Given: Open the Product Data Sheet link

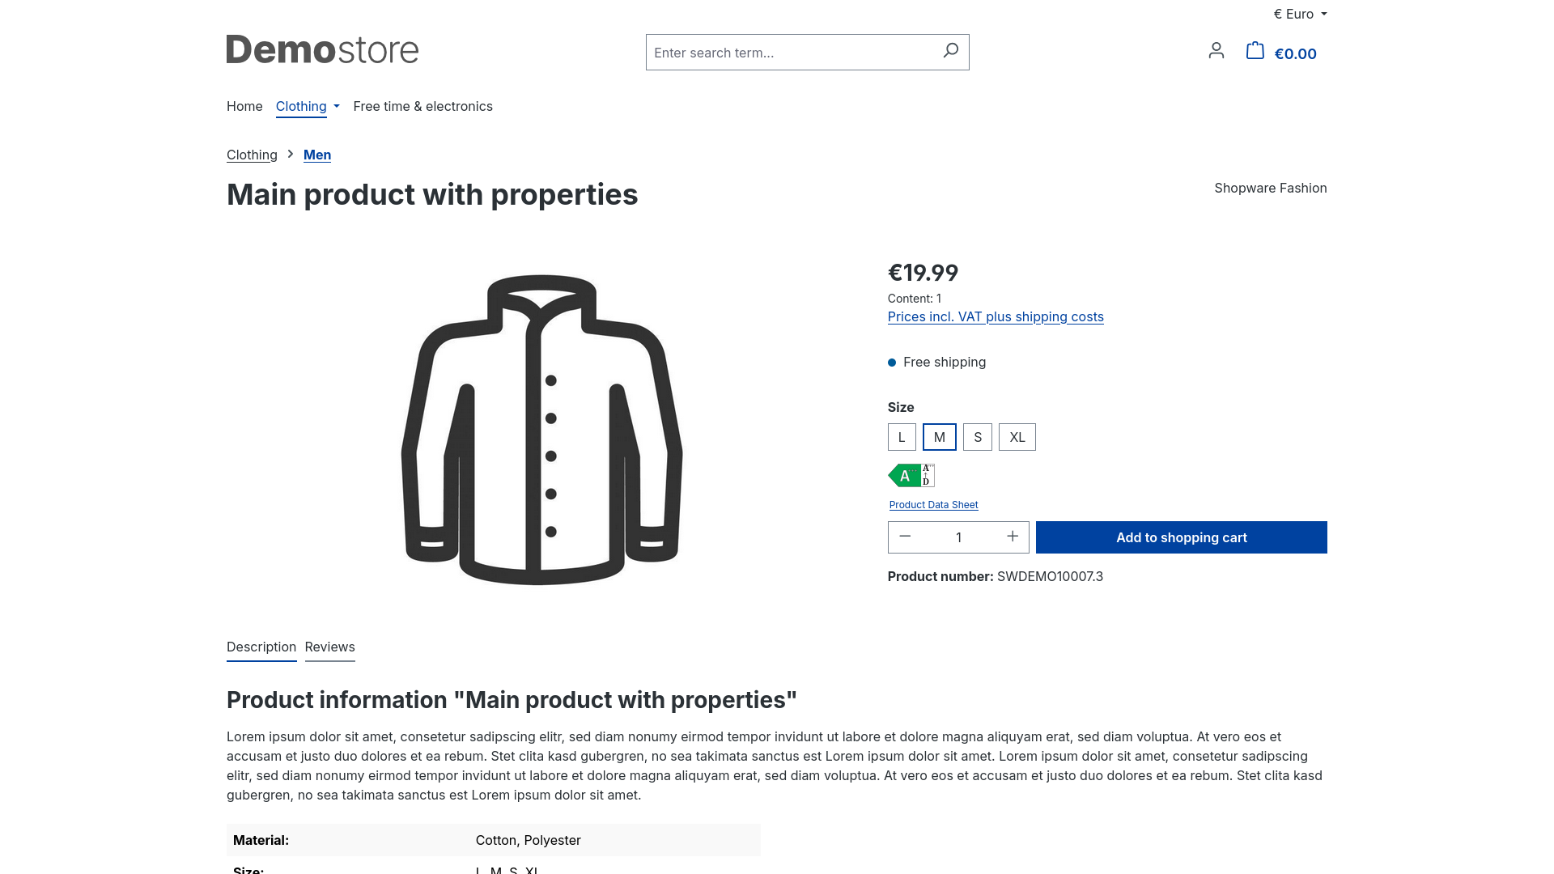Looking at the screenshot, I should pyautogui.click(x=933, y=505).
